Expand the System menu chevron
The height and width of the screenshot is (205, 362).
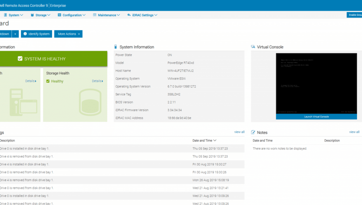click(x=21, y=15)
